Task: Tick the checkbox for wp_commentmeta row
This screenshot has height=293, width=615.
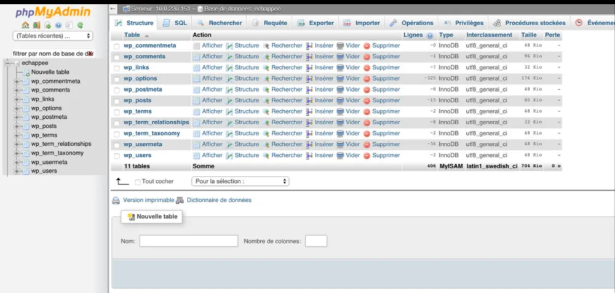Action: (x=117, y=46)
